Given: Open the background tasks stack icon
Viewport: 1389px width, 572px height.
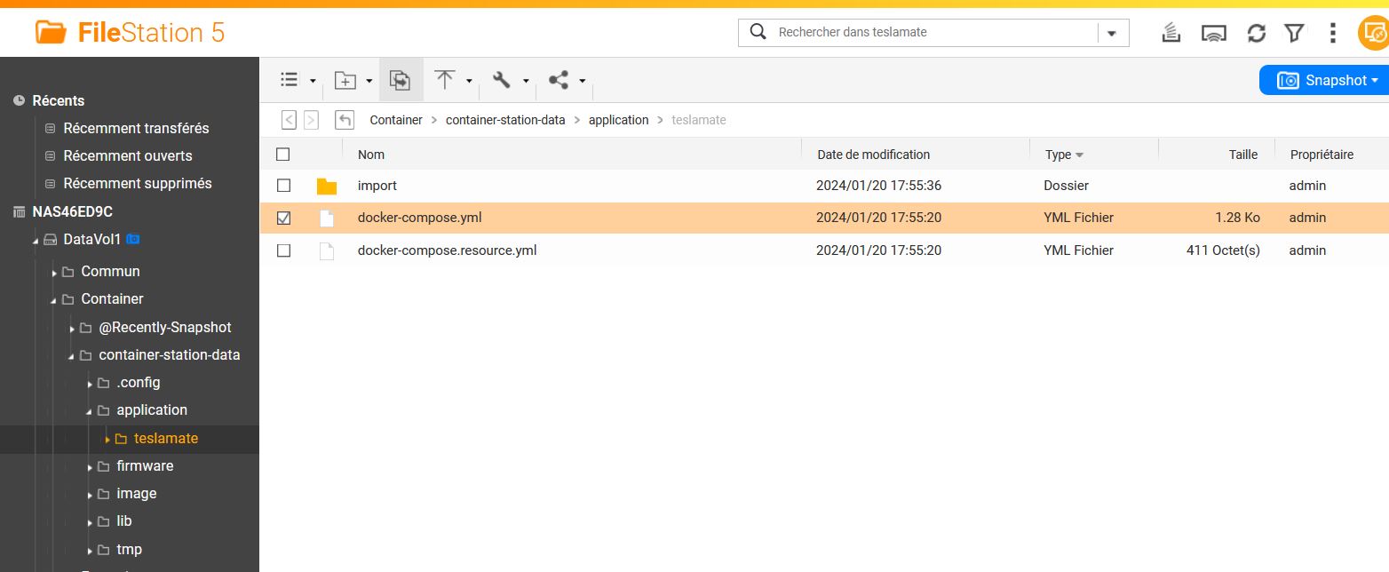Looking at the screenshot, I should 1171,33.
